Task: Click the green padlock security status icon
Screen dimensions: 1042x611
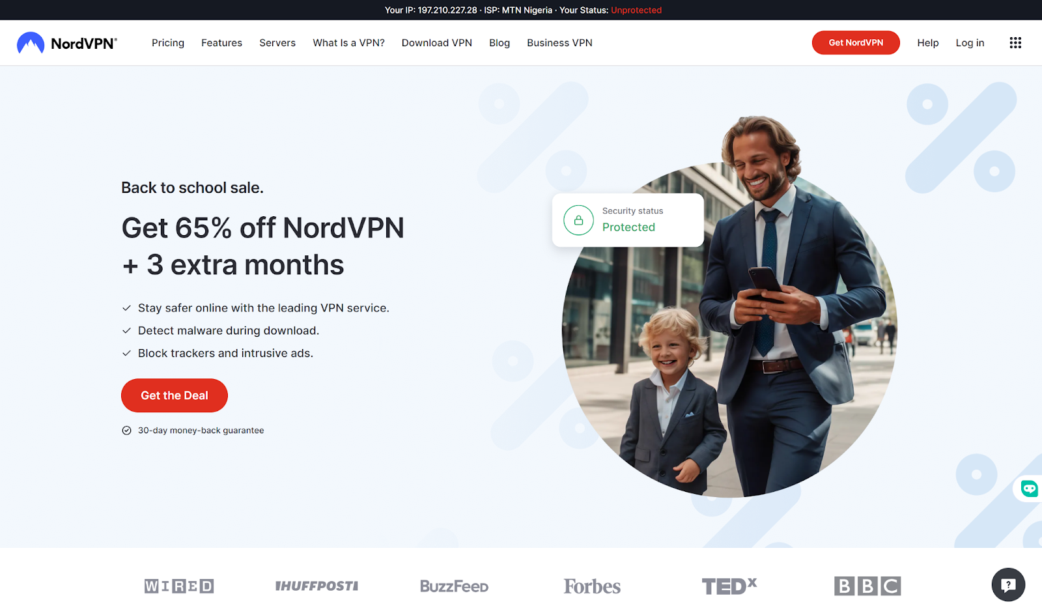Action: click(x=578, y=220)
